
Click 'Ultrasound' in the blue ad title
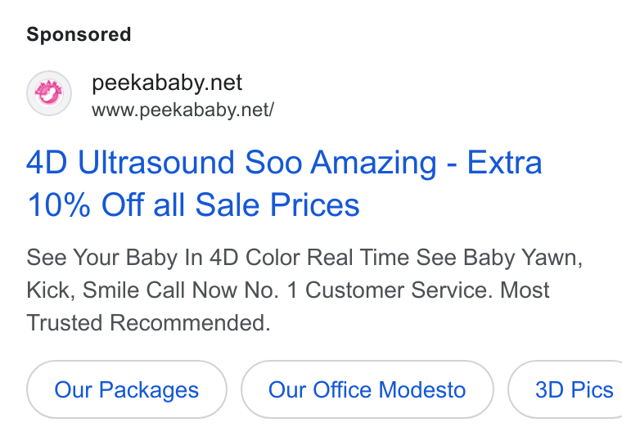click(x=156, y=162)
